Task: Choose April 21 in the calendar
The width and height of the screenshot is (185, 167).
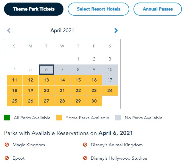Action: 62,91
